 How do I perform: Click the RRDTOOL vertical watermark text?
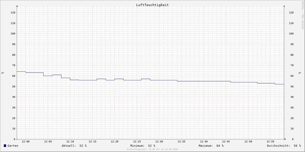[302, 15]
